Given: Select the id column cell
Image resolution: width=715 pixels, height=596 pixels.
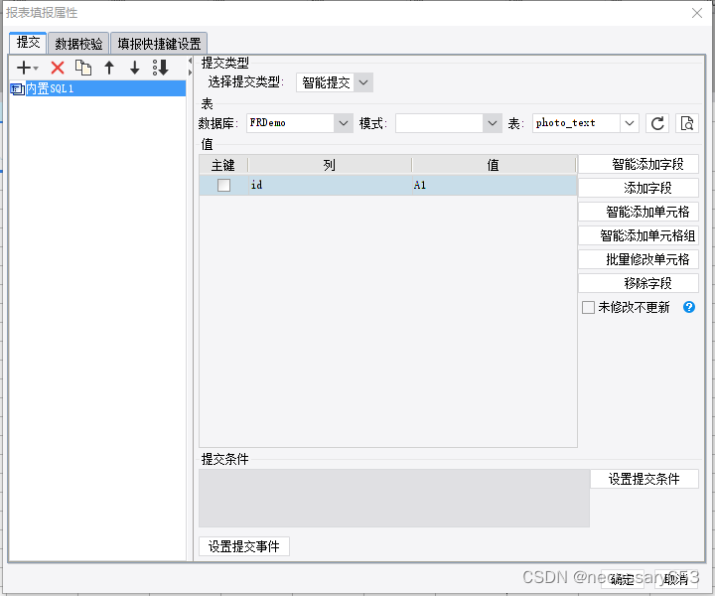Looking at the screenshot, I should 330,185.
